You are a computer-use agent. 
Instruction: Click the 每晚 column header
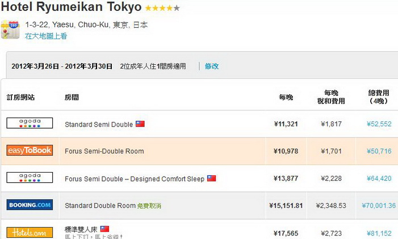point(286,97)
